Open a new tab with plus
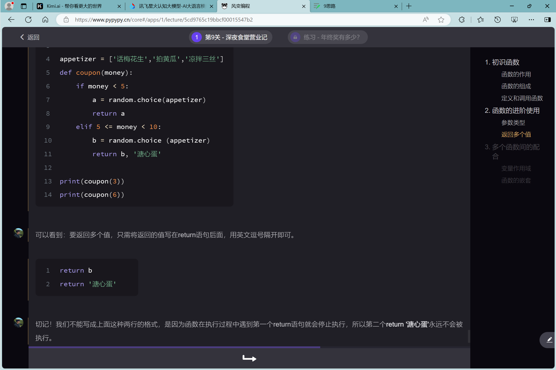Viewport: 556px width, 370px height. click(x=409, y=6)
